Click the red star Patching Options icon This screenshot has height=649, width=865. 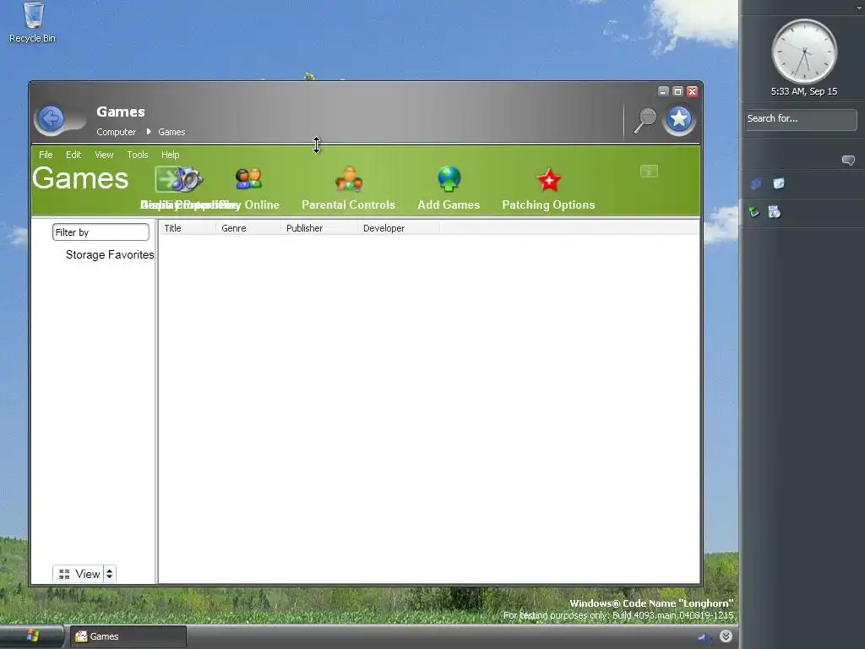click(549, 180)
